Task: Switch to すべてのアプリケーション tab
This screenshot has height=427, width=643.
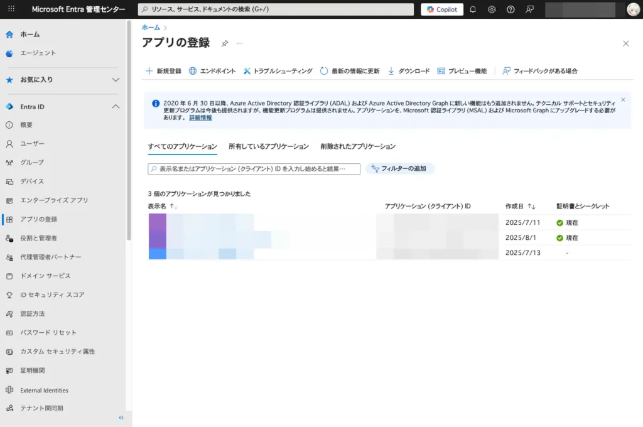Action: [183, 146]
